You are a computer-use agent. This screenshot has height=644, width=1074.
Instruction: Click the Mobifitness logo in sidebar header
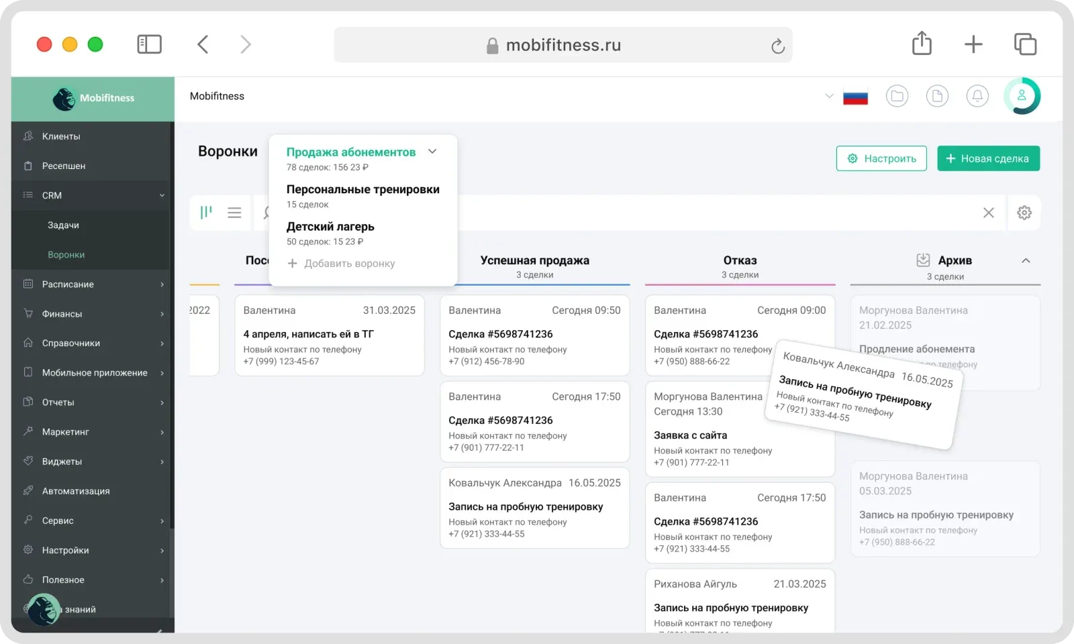pos(93,98)
